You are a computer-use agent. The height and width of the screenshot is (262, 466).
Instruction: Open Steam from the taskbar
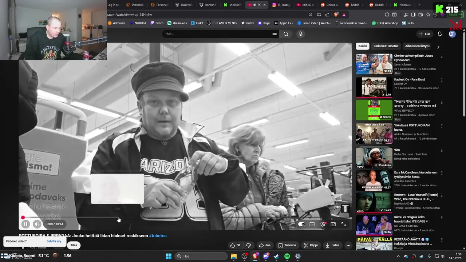276,256
